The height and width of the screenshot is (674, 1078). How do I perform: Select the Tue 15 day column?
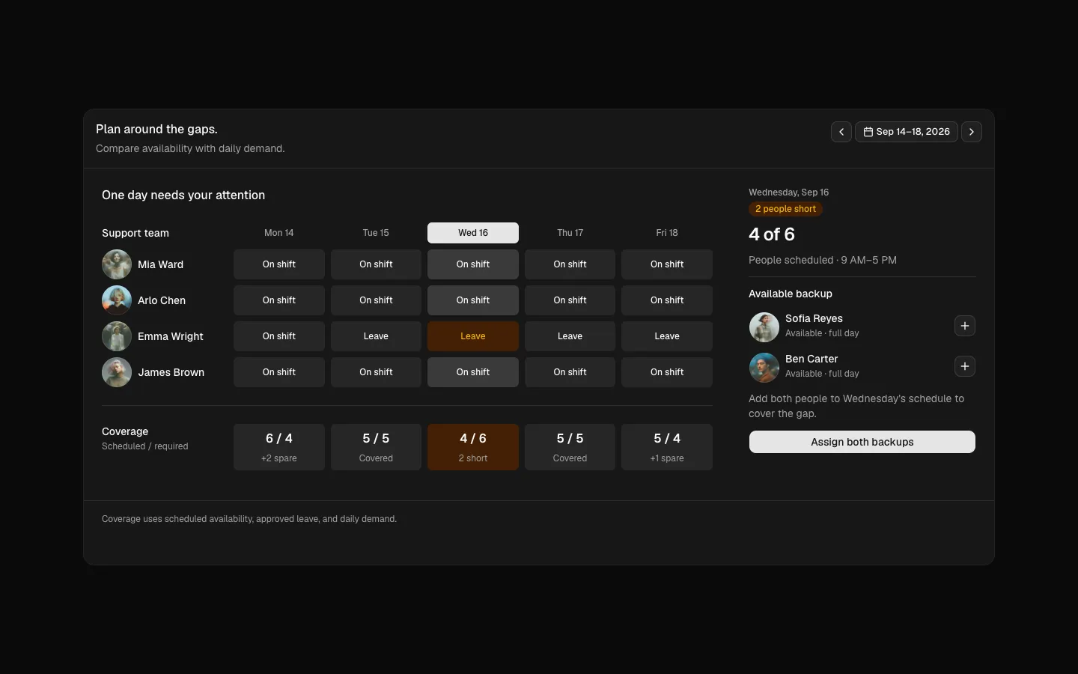[376, 233]
